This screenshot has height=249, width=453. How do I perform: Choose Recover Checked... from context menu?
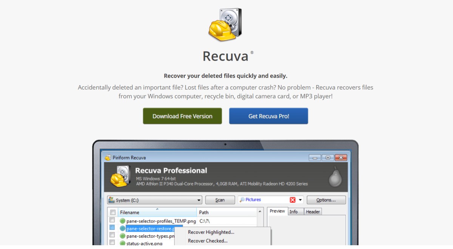click(x=208, y=241)
